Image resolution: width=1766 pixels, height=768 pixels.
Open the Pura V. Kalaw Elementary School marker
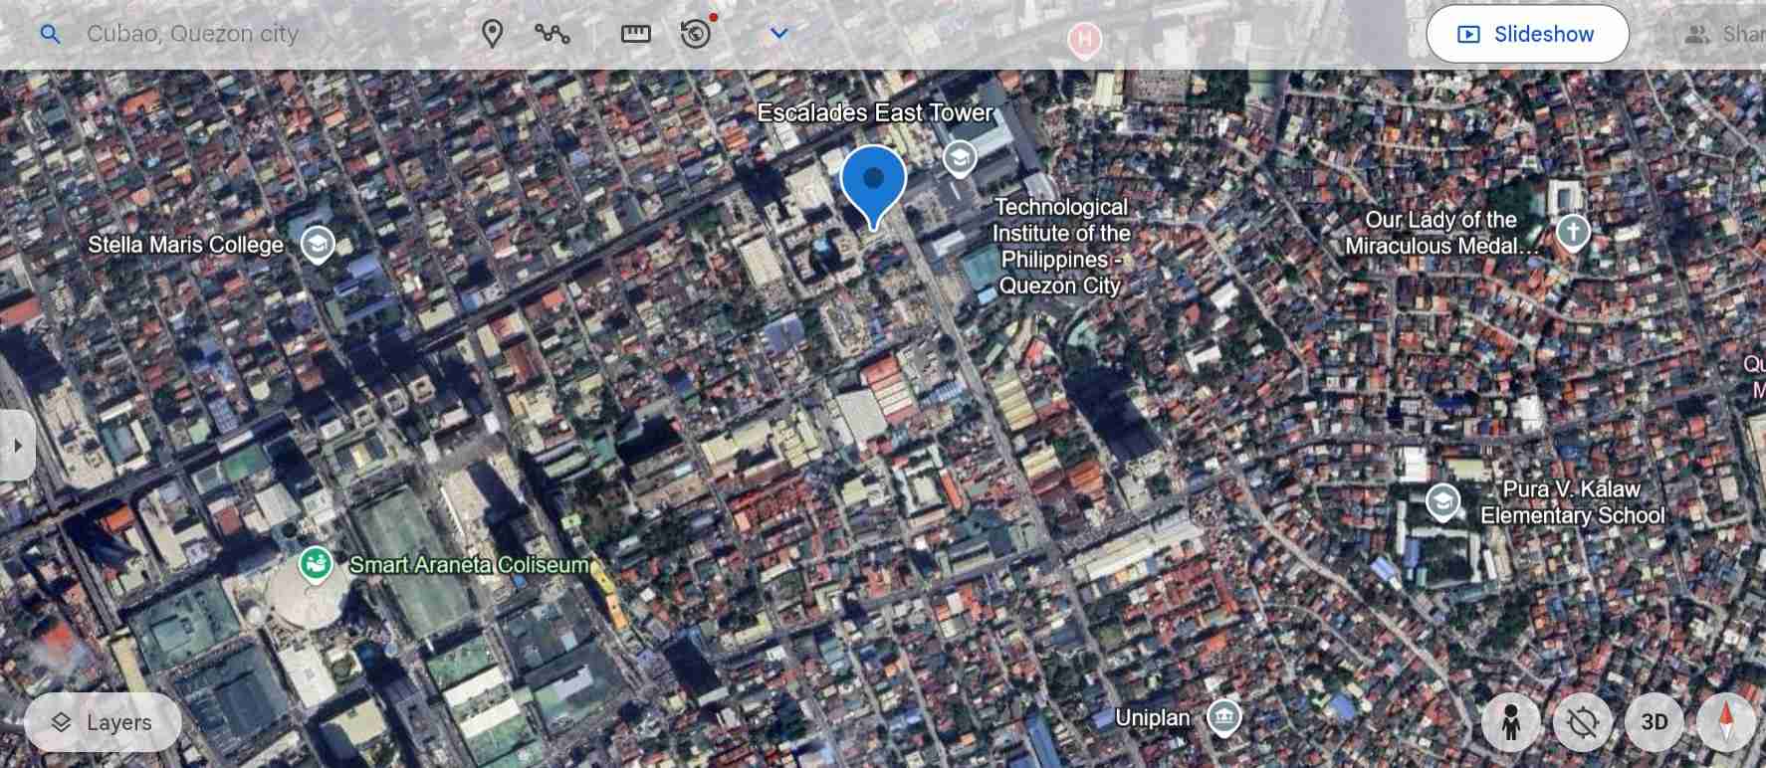[1442, 502]
